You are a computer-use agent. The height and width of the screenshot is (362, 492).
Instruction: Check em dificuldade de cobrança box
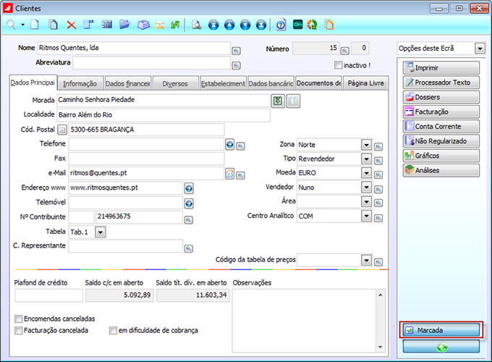pyautogui.click(x=113, y=331)
